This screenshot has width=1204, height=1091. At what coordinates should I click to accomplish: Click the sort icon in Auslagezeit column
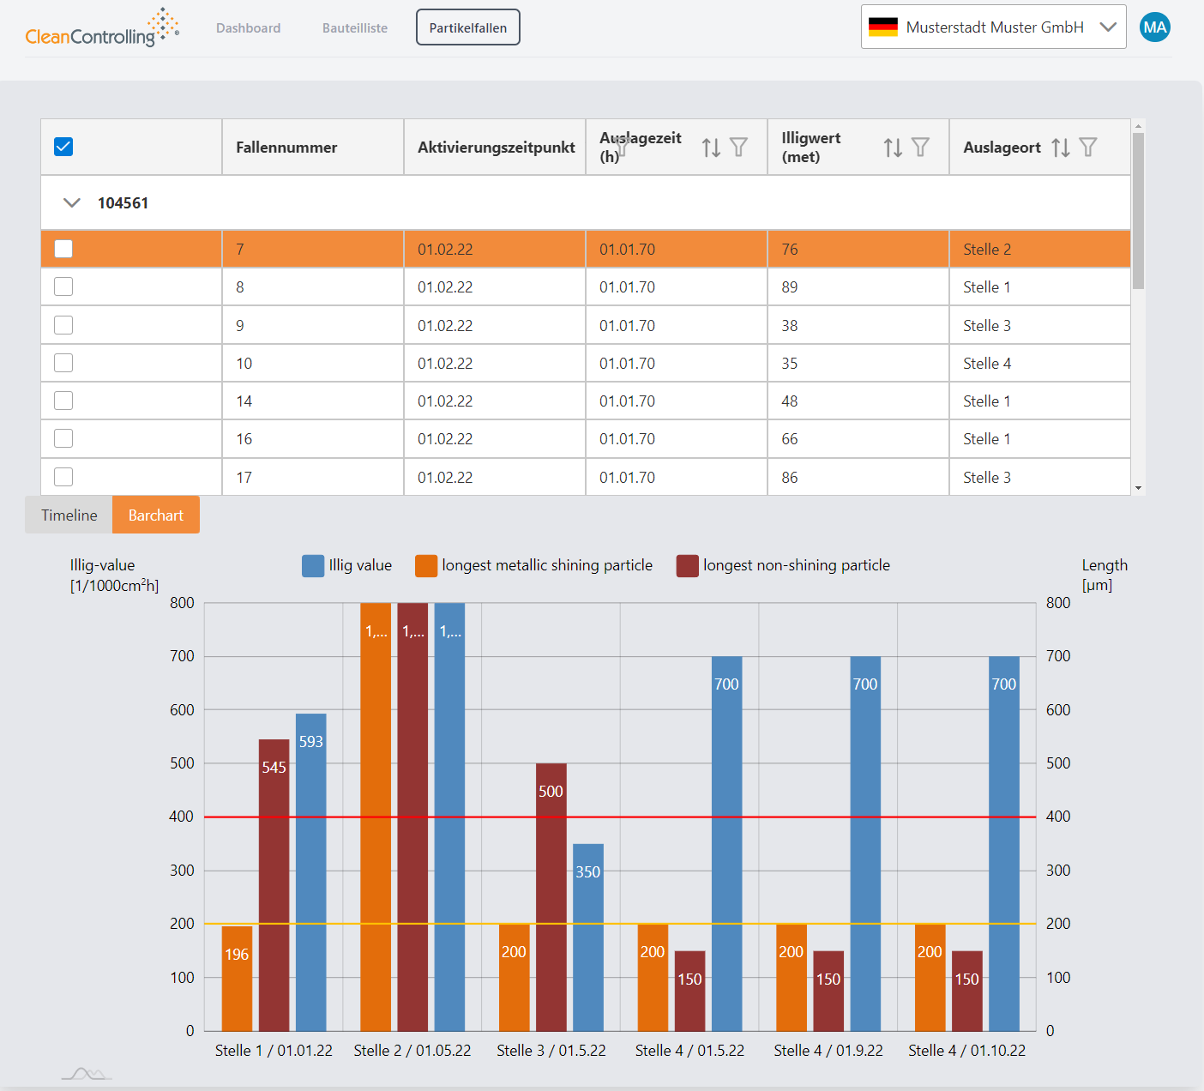point(711,148)
